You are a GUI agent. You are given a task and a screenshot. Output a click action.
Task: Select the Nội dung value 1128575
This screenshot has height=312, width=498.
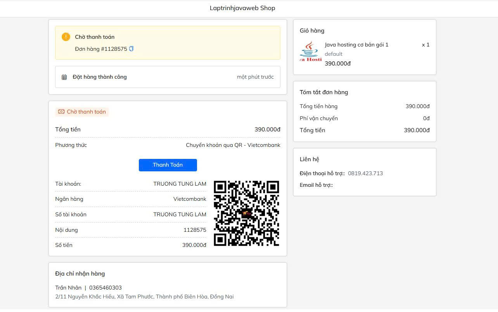pyautogui.click(x=195, y=230)
